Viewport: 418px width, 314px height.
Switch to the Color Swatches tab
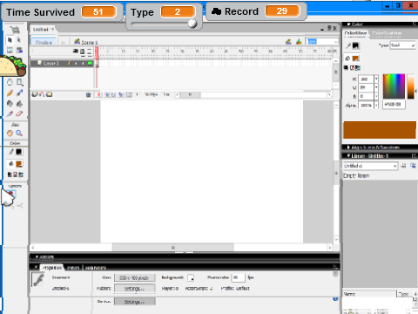tap(387, 33)
